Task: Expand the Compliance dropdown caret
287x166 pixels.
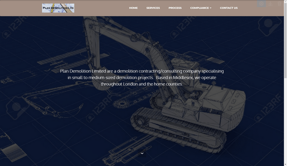Action: (x=210, y=8)
